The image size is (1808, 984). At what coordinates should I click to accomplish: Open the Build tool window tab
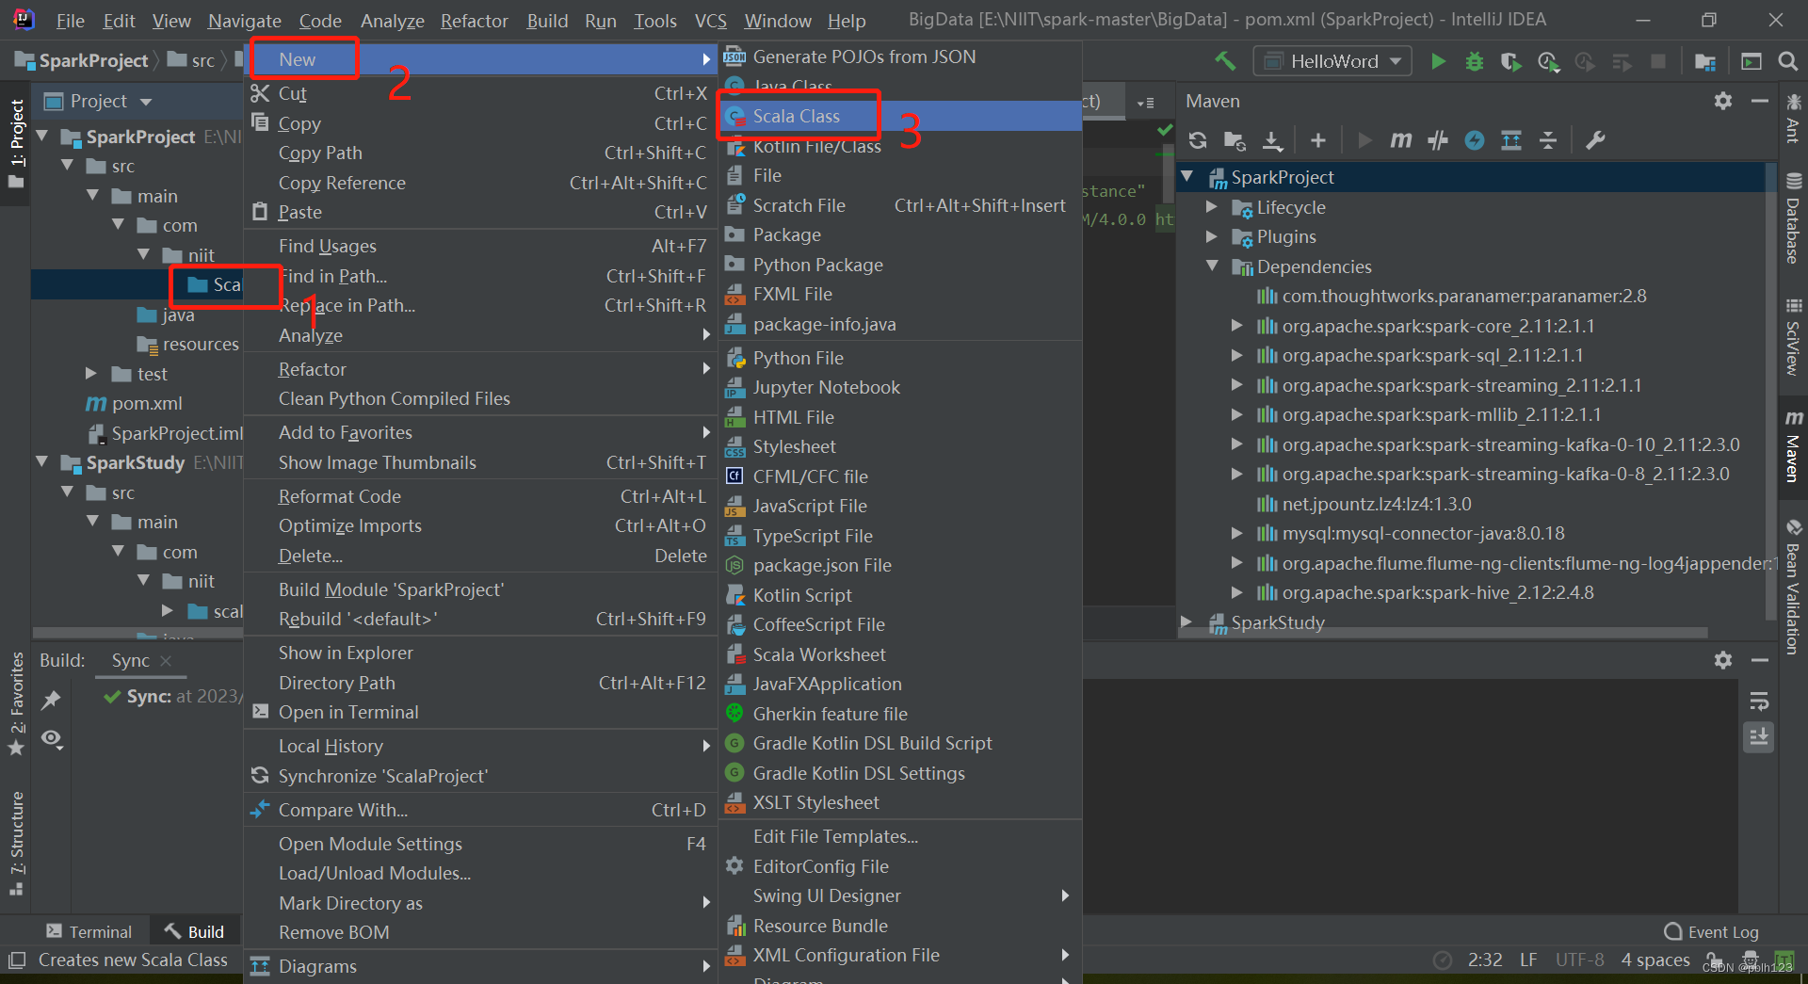click(x=195, y=931)
